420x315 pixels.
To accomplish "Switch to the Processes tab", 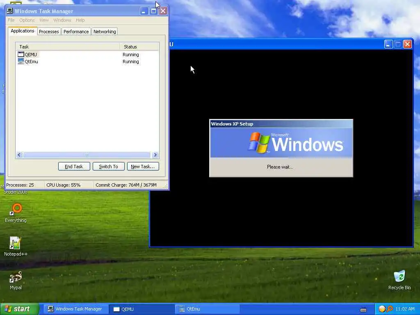I will click(x=49, y=32).
